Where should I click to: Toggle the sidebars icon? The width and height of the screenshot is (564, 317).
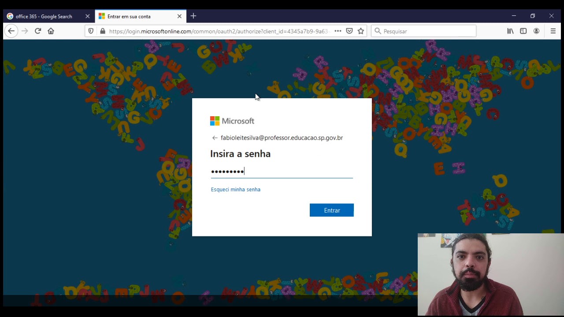click(523, 31)
